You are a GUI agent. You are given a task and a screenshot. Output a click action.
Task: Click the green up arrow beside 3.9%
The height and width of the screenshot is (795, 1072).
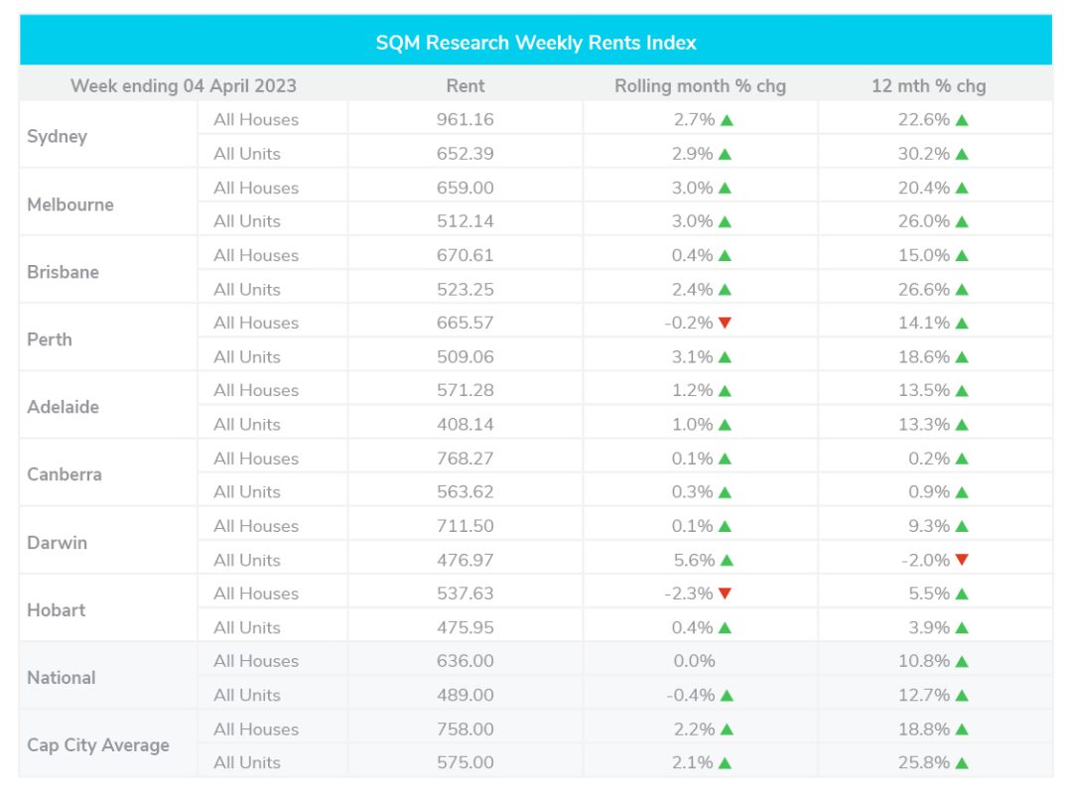coord(962,627)
